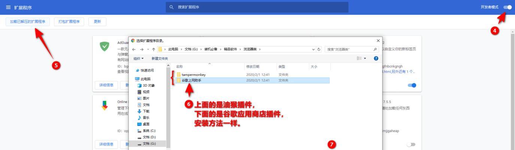Image resolution: width=515 pixels, height=150 pixels.
Task: Open Online extension 详细信息 button
Action: pos(106,144)
